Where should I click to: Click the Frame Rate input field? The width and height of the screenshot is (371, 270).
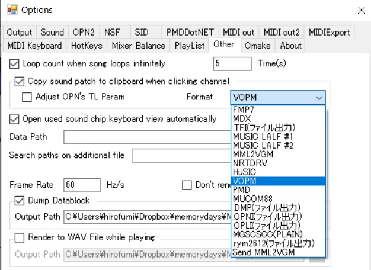click(x=82, y=185)
